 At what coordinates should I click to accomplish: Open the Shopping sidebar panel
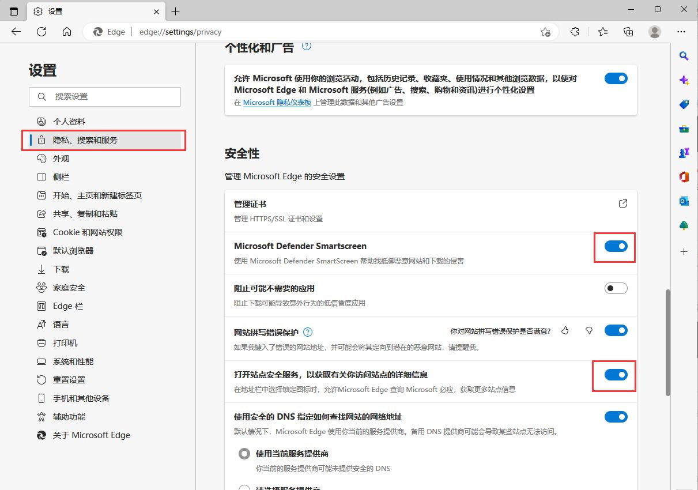tap(684, 104)
